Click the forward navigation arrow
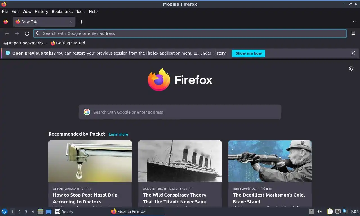 [17, 33]
